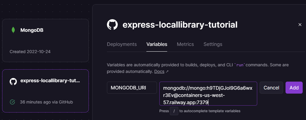
Task: Select the express-locallibrary-tut... service card title
Action: pos(50,81)
